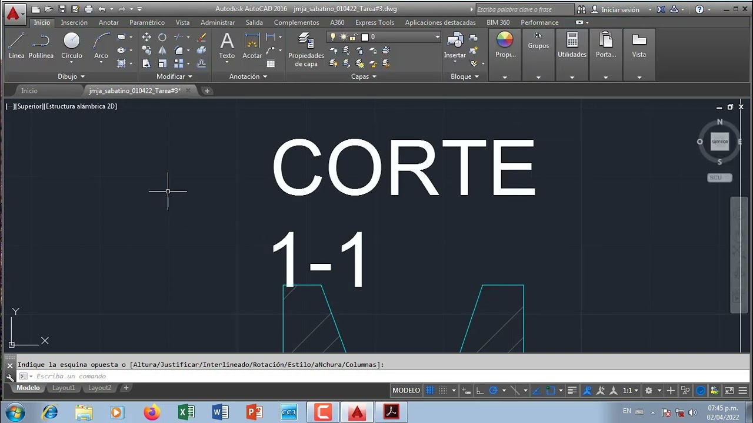Toggle snap mode in status bar
Viewport: 753px width, 423px height.
coord(443,391)
